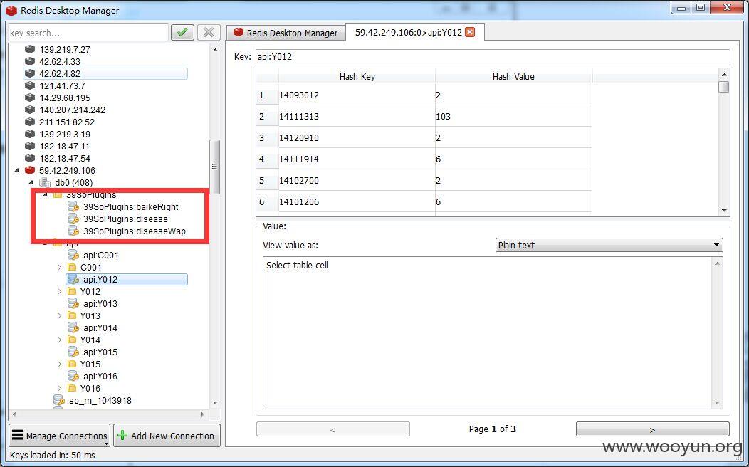Expand the Y015 folder arrow
This screenshot has width=749, height=467.
click(60, 364)
